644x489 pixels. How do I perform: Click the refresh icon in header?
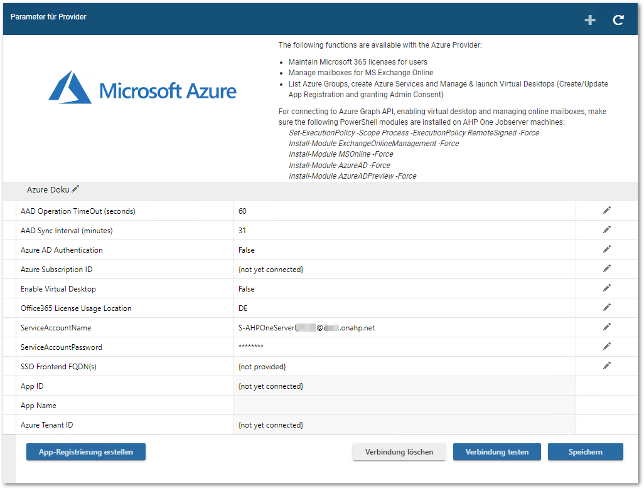click(618, 20)
